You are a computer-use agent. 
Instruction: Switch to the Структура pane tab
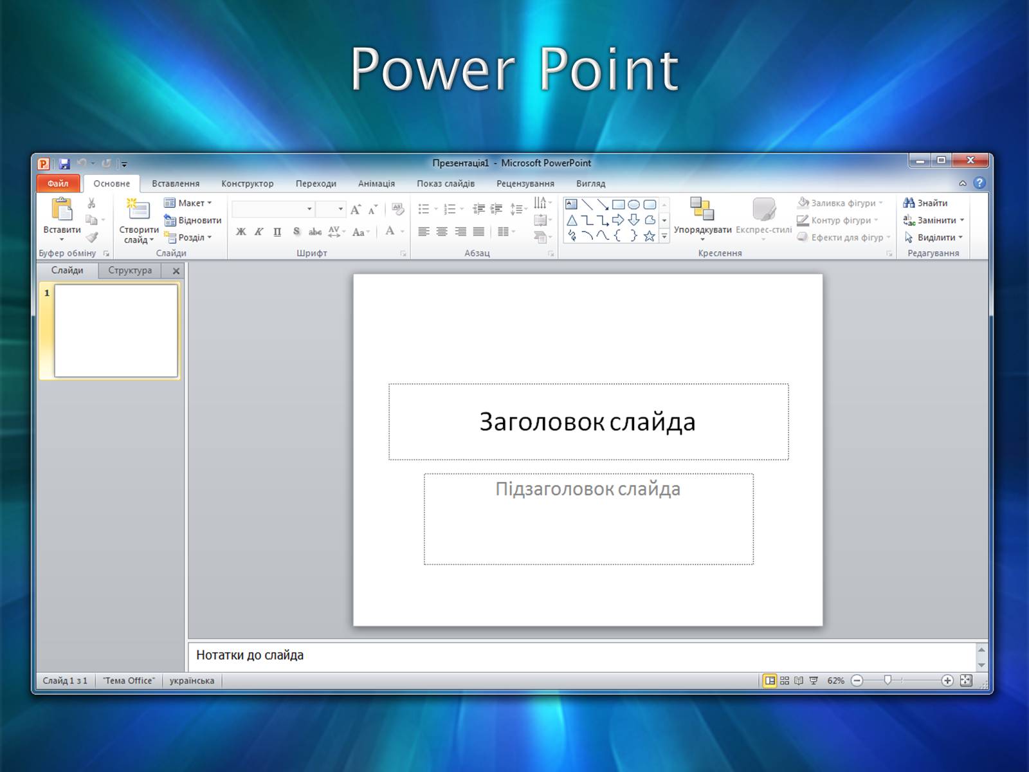(130, 270)
